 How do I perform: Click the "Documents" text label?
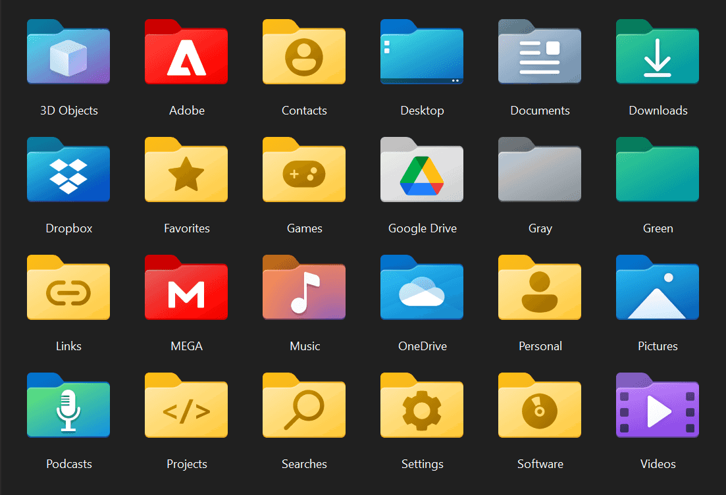coord(540,111)
